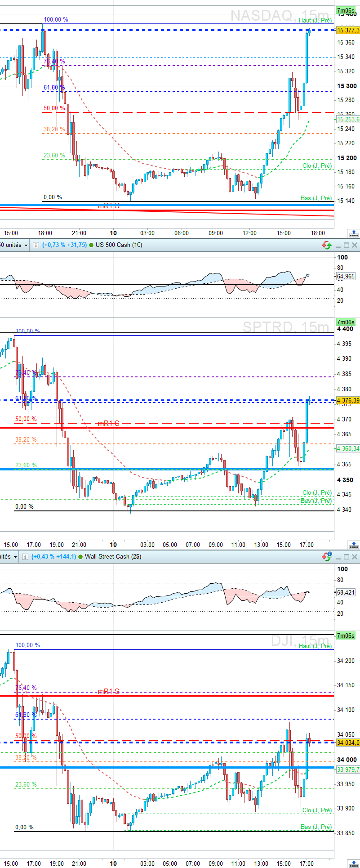Click the 7m06s countdown on NASDAQ chart
Image resolution: width=360 pixels, height=868 pixels.
click(346, 10)
